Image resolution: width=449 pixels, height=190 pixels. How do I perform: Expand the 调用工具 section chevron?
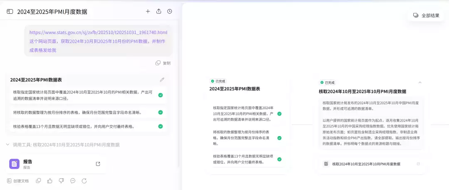(x=8, y=144)
